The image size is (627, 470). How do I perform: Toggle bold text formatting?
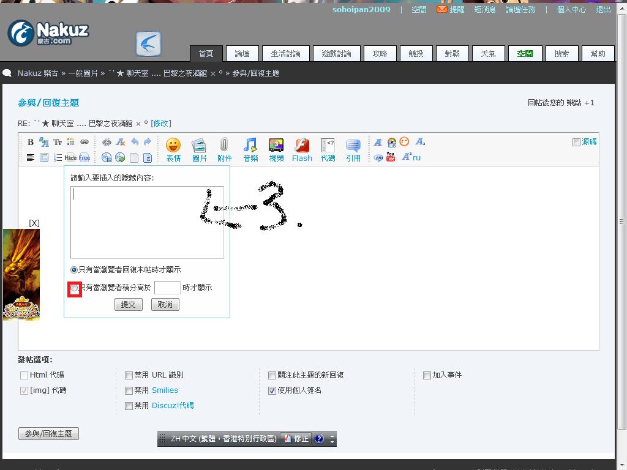(x=31, y=142)
